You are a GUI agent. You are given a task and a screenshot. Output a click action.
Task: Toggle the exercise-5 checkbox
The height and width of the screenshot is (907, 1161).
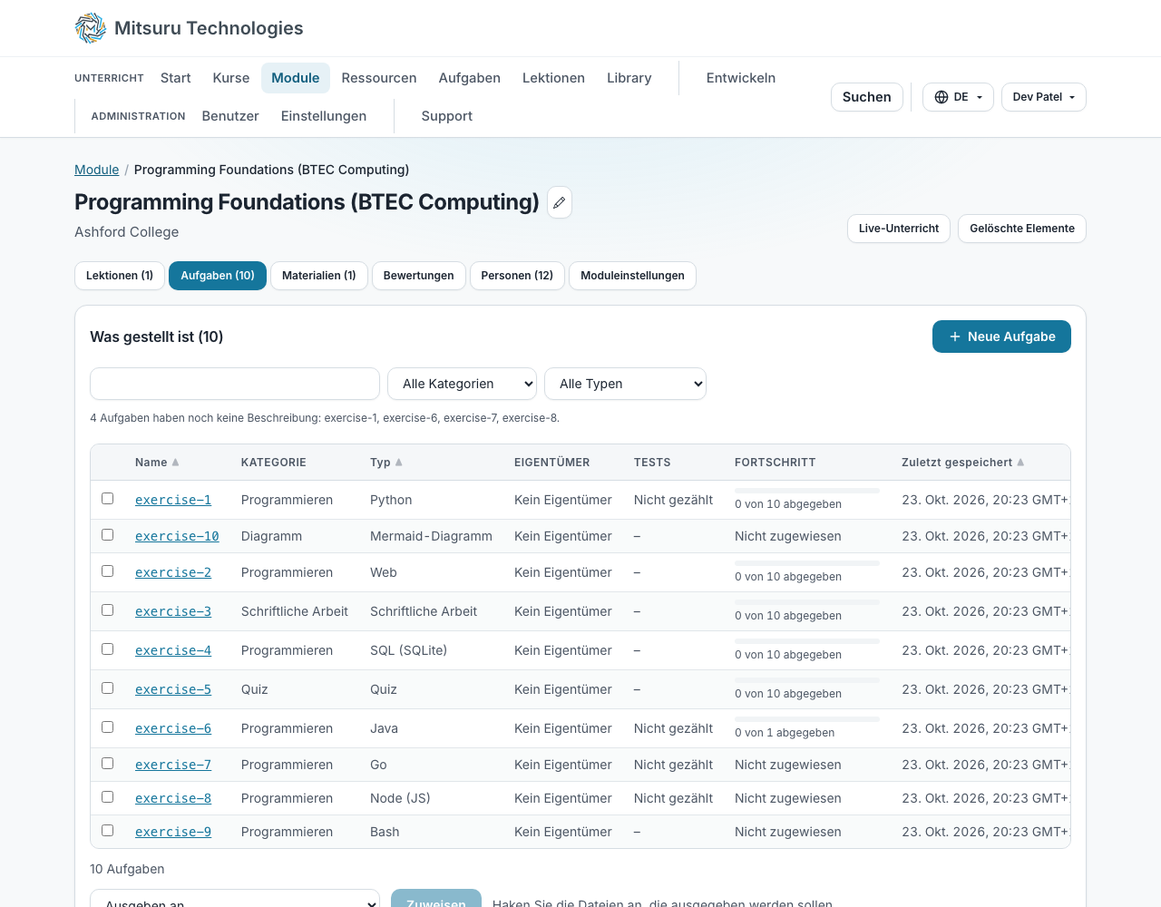pos(108,688)
